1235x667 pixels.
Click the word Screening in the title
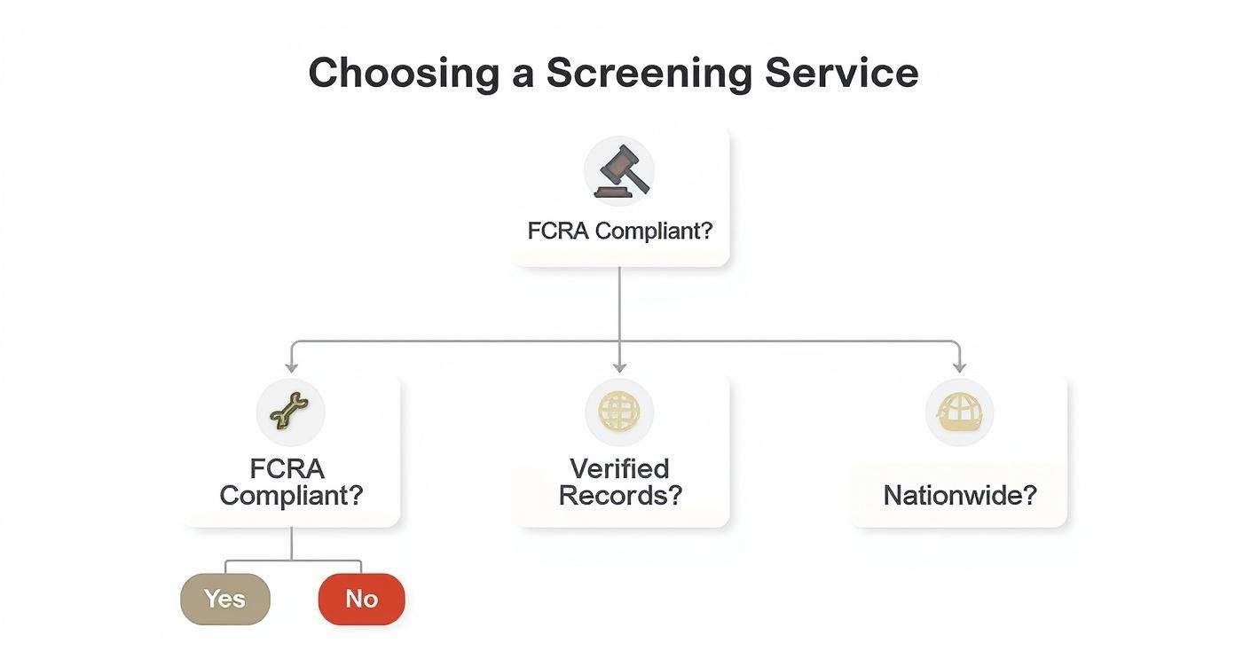pos(648,73)
